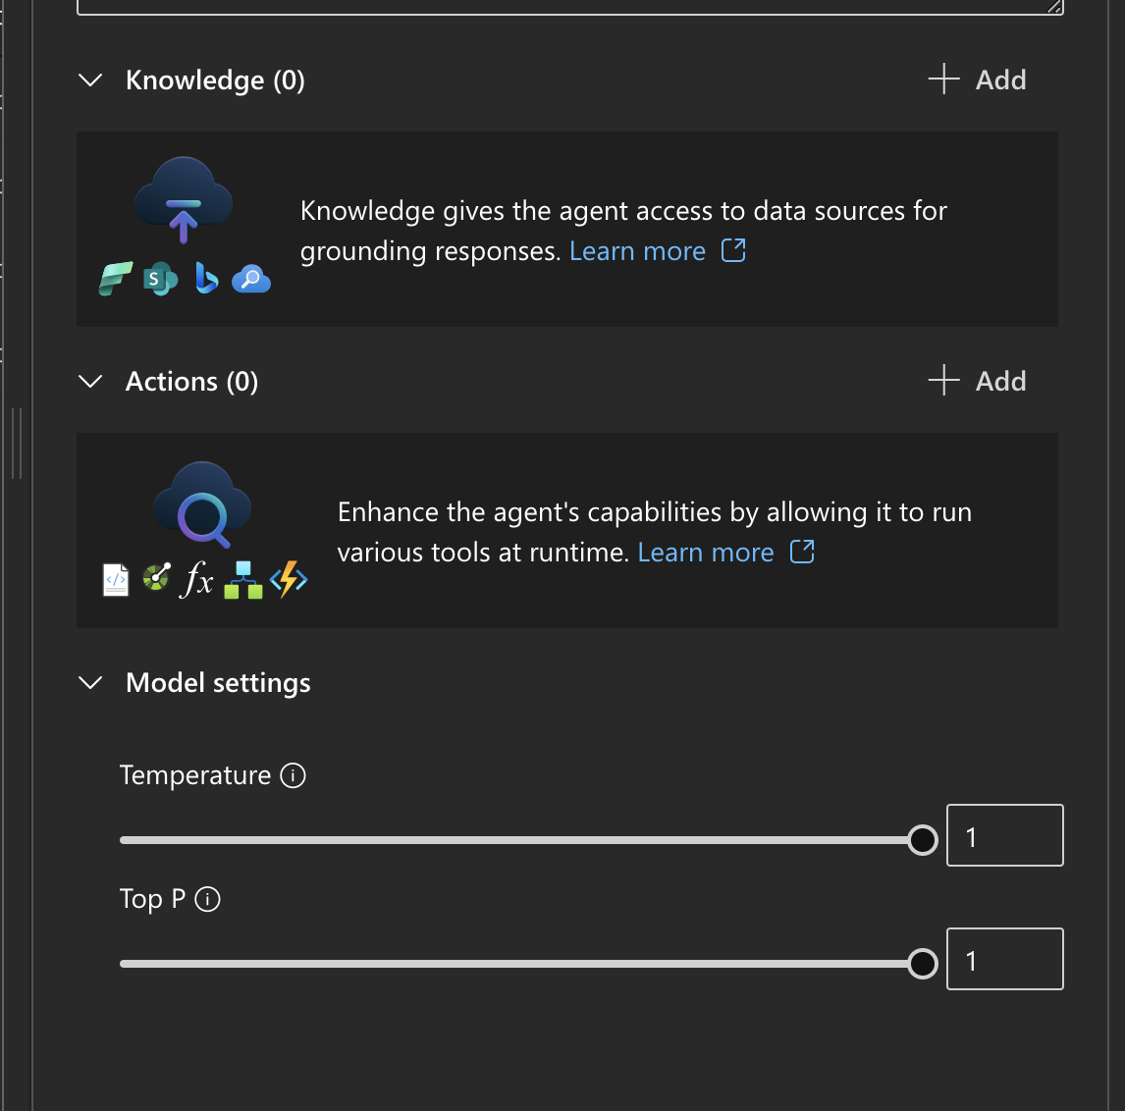Click the Azure AI Search cloud icon
The width and height of the screenshot is (1125, 1111).
(251, 280)
